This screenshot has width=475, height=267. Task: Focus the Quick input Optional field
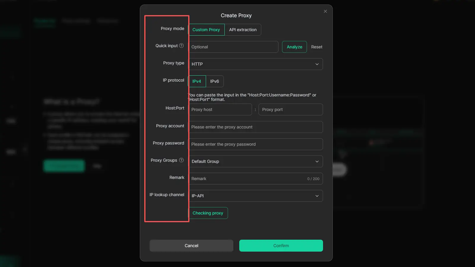233,47
